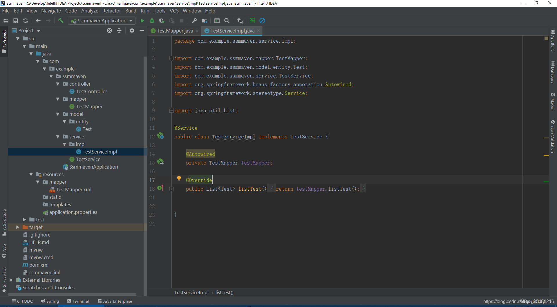557x307 pixels.
Task: Click the Project tree horizontal scrollbar
Action: point(73,295)
